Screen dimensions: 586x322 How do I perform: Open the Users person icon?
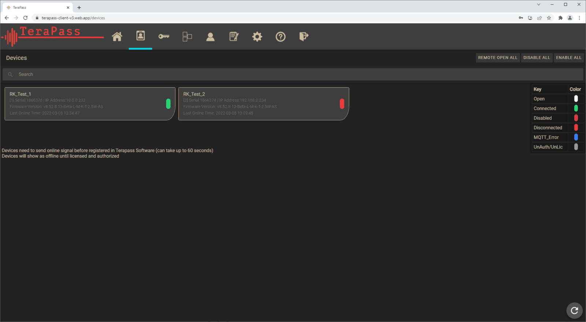(210, 37)
